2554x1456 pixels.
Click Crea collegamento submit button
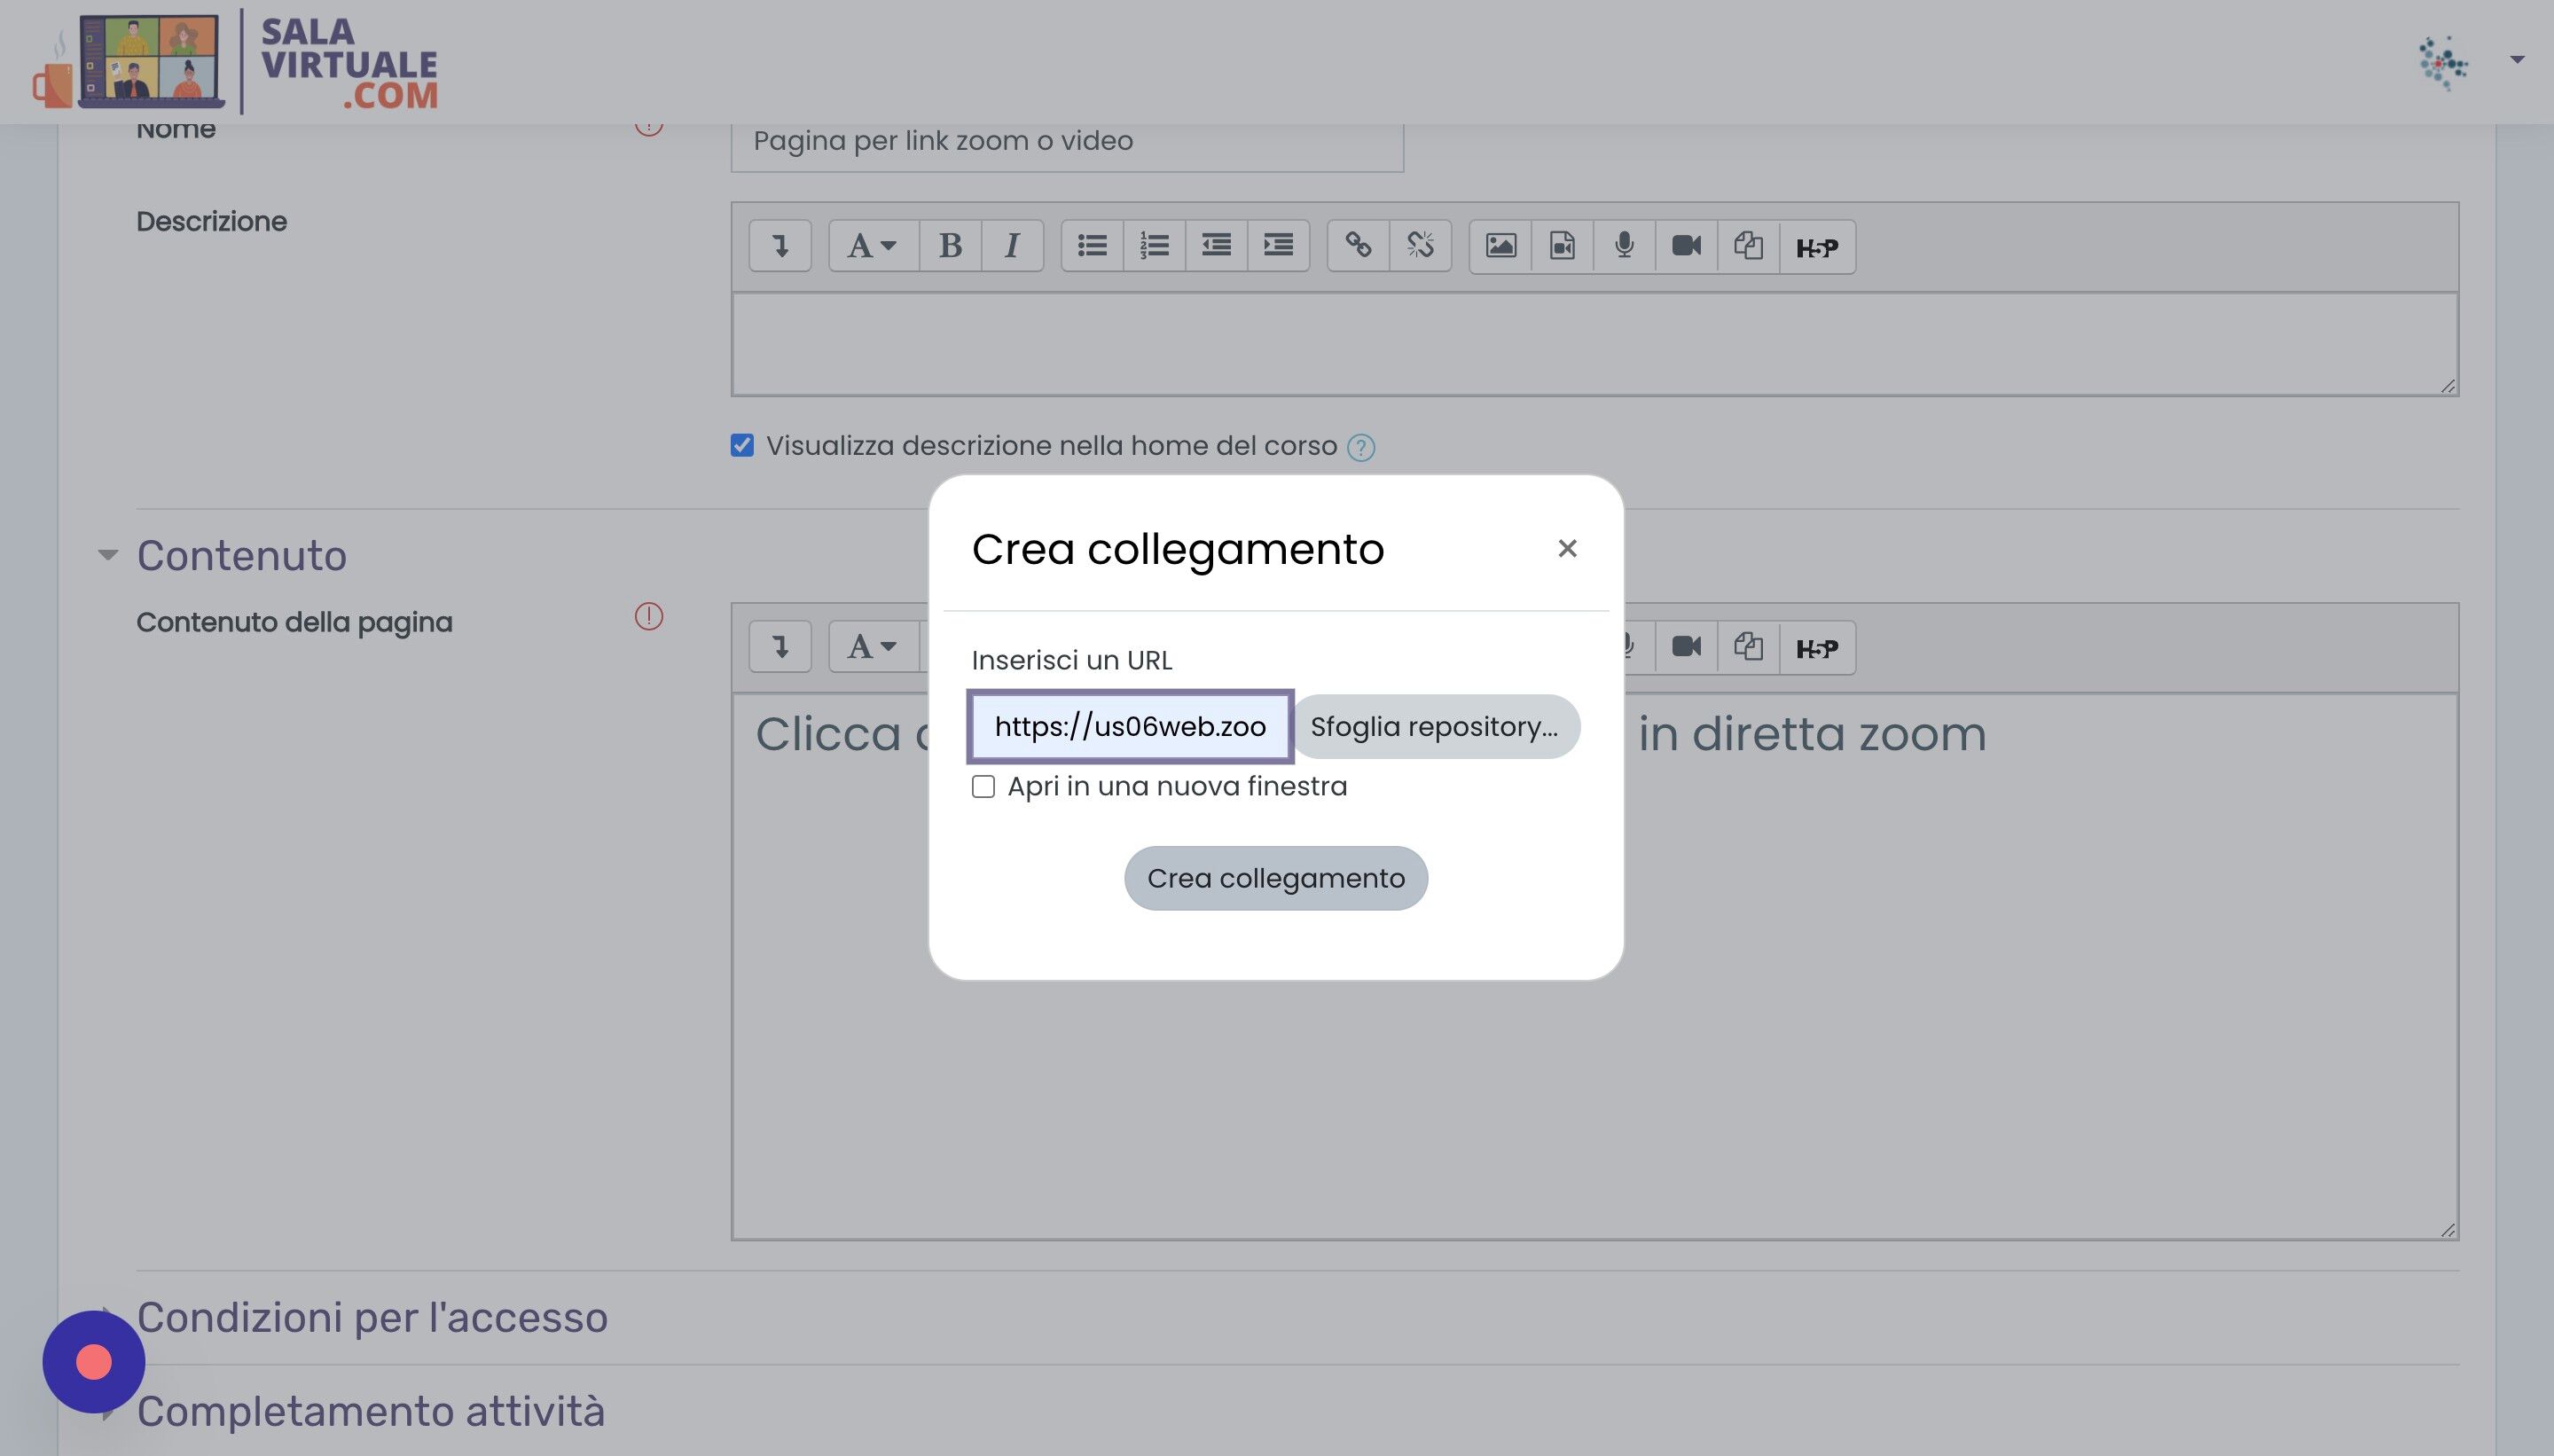pyautogui.click(x=1276, y=878)
